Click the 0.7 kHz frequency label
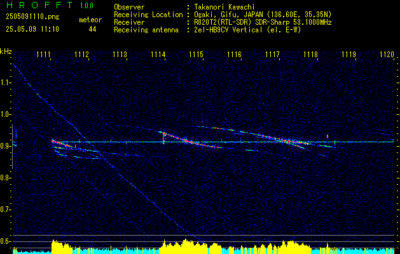Viewport: 400px width, 254px height. 4,210
